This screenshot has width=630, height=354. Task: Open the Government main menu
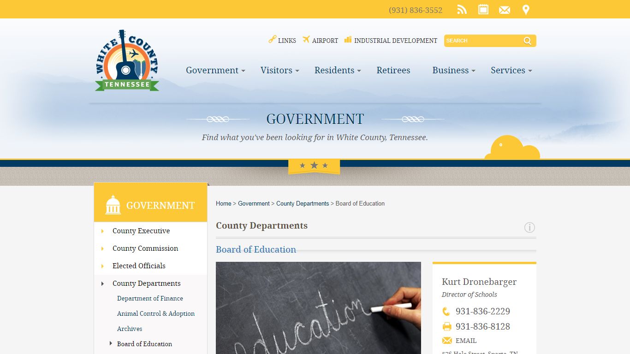212,70
